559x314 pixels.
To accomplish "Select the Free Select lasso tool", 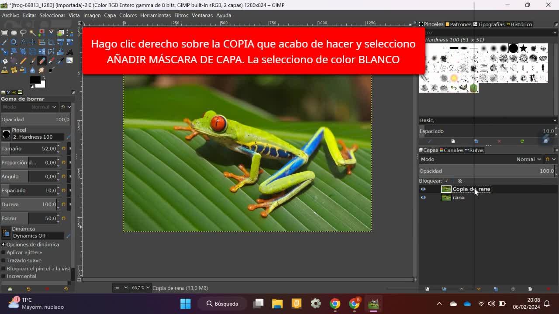I will tap(23, 33).
